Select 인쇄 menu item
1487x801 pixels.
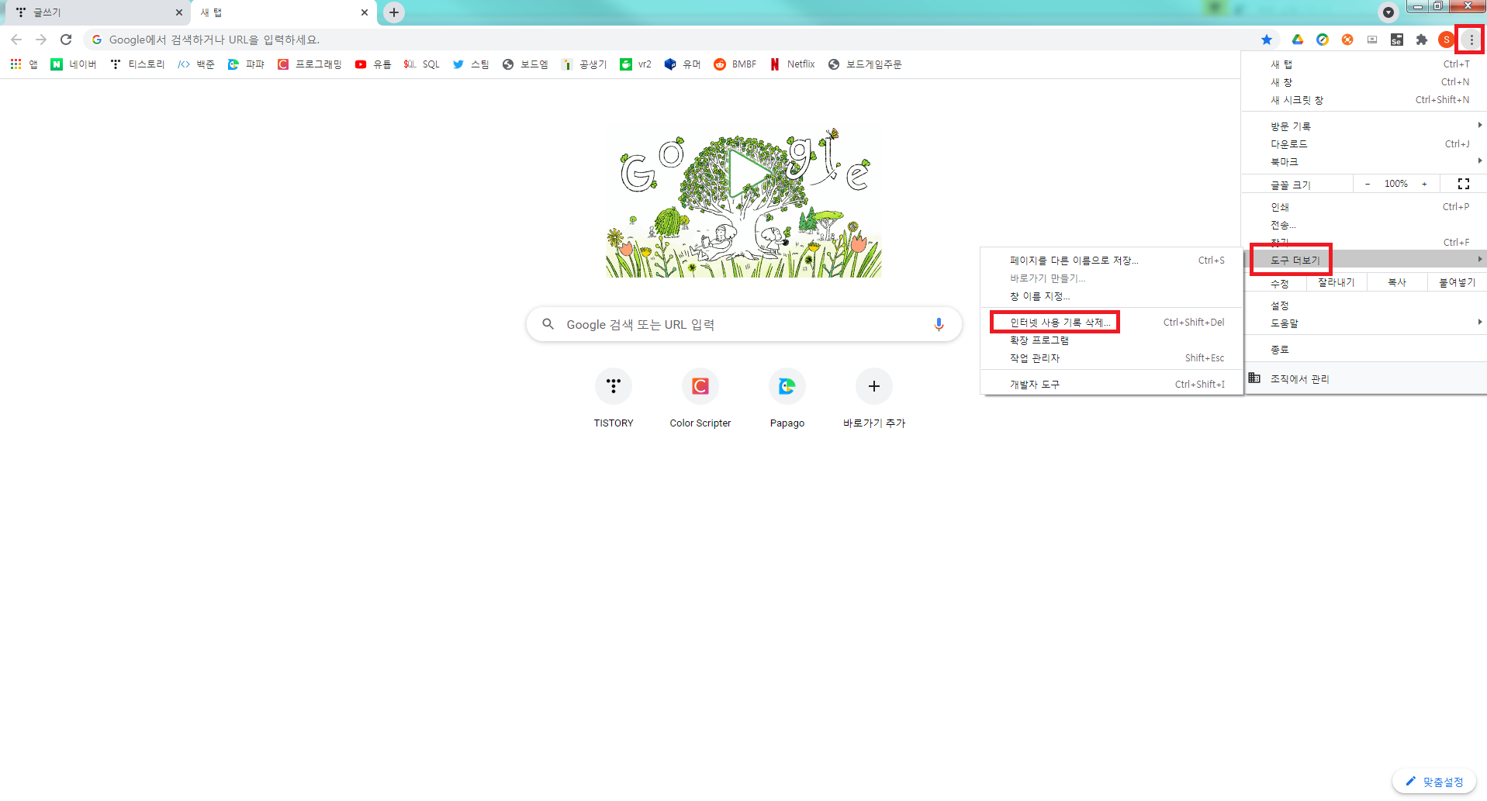1365,207
